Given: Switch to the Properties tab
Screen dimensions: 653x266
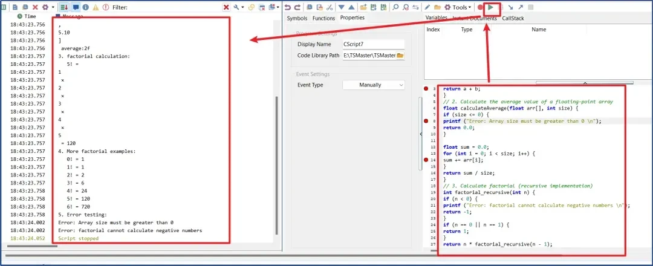Looking at the screenshot, I should pos(352,18).
